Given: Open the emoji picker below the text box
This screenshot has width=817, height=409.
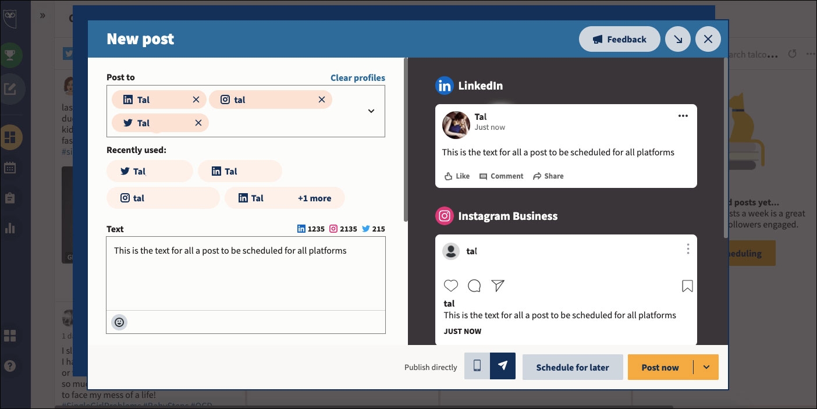Looking at the screenshot, I should [x=119, y=322].
